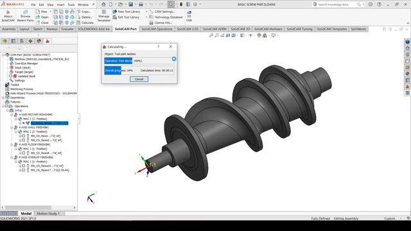Image resolution: width=411 pixels, height=231 pixels.
Task: Click the Fully Defined status text
Action: pyautogui.click(x=320, y=218)
